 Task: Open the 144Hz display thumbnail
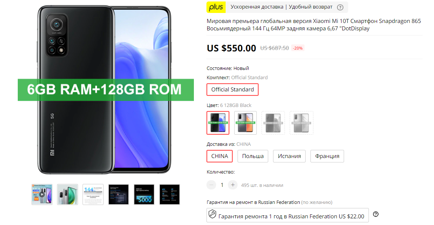point(93,194)
